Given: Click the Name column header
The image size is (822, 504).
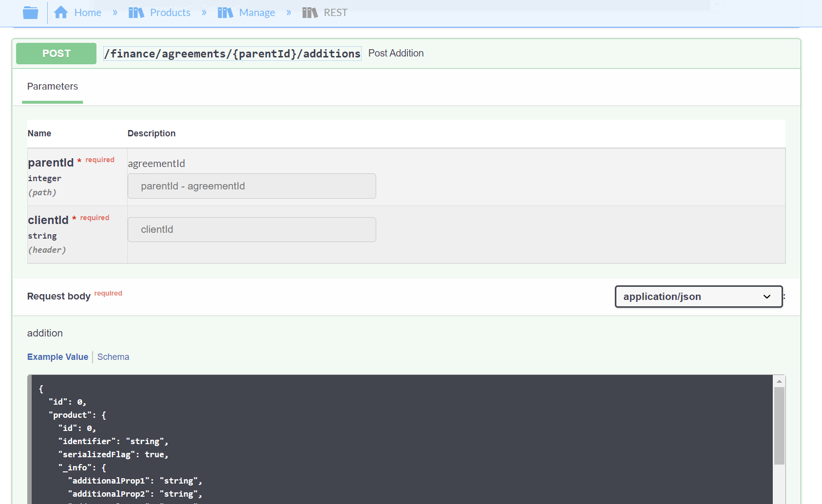Looking at the screenshot, I should [39, 133].
